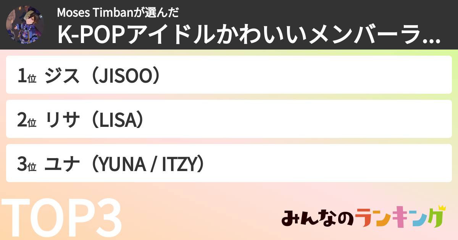Viewport: 458px width, 240px height.
Task: Select the second-place リサ（LISA） row
Action: [229, 119]
